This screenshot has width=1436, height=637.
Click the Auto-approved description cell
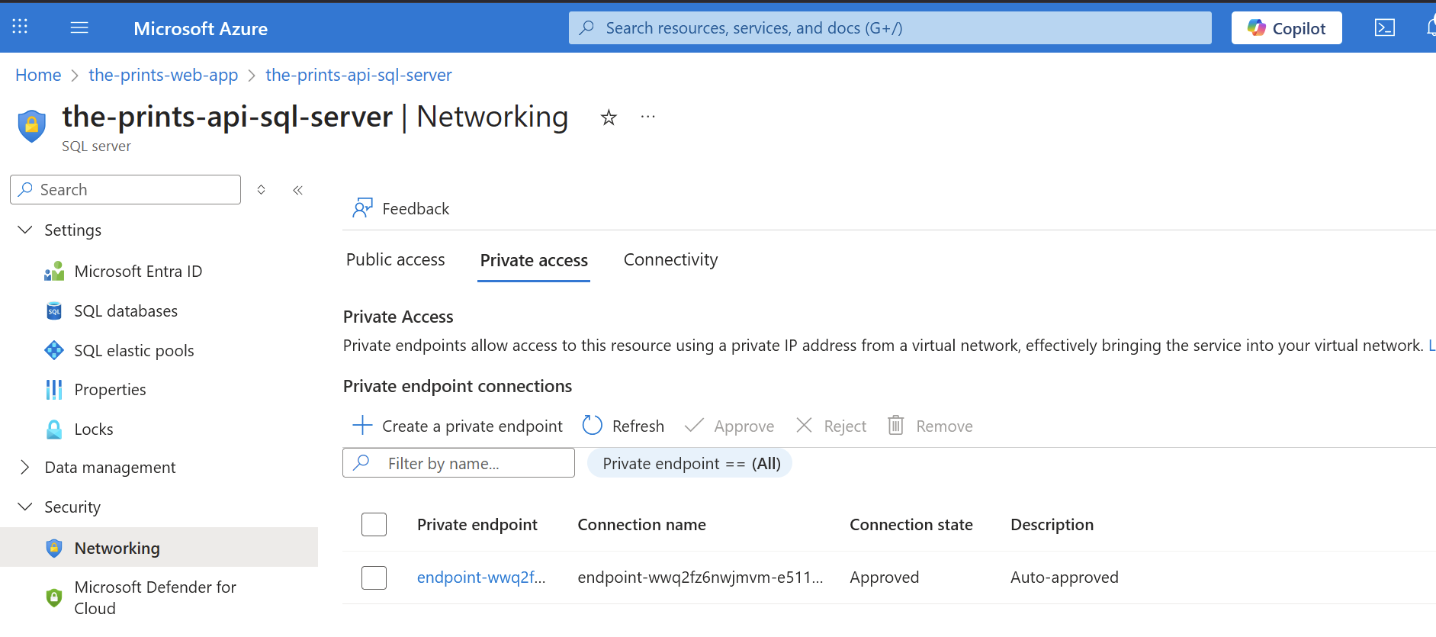(1065, 577)
